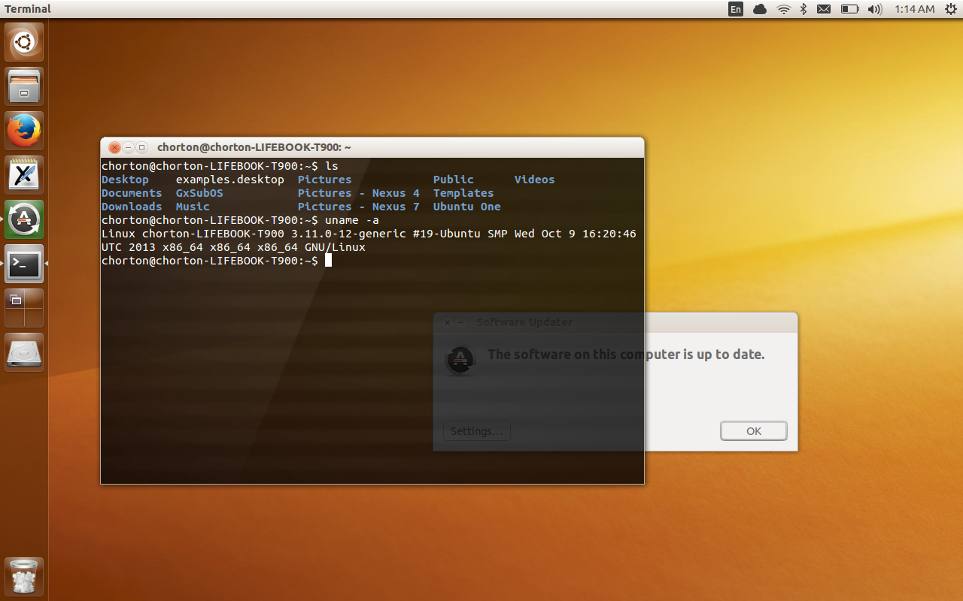
Task: Open the disk drive launcher icon
Action: click(x=24, y=352)
